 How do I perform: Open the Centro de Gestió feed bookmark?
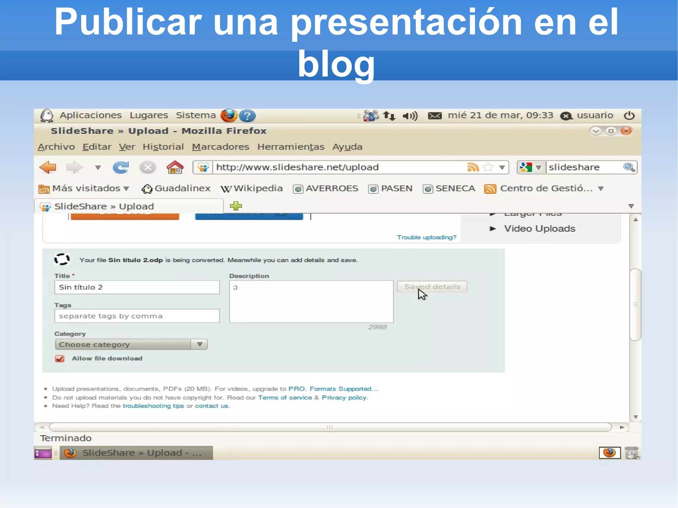click(x=544, y=189)
